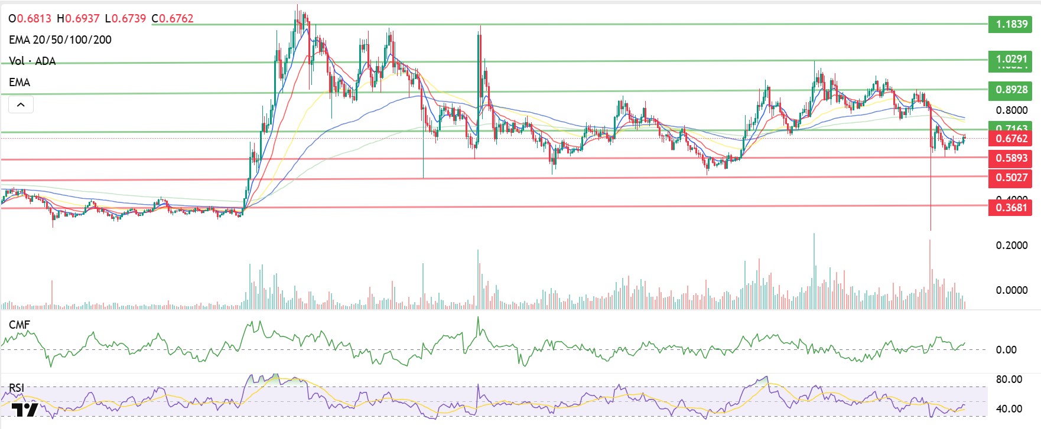Click the CMF 0.00 scale label
The width and height of the screenshot is (1041, 429).
[1006, 350]
